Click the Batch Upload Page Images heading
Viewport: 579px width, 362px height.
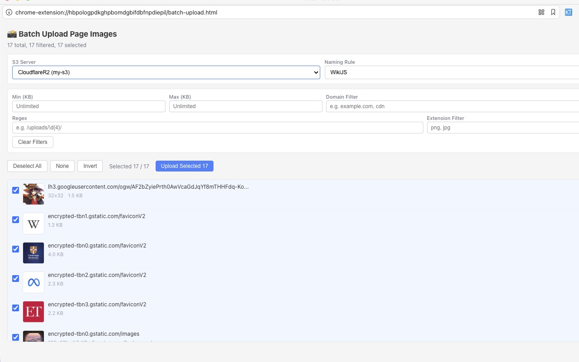62,34
